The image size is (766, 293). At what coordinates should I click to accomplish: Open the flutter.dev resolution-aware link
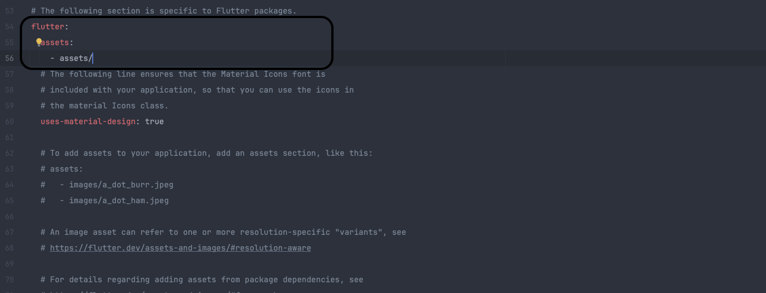click(180, 248)
